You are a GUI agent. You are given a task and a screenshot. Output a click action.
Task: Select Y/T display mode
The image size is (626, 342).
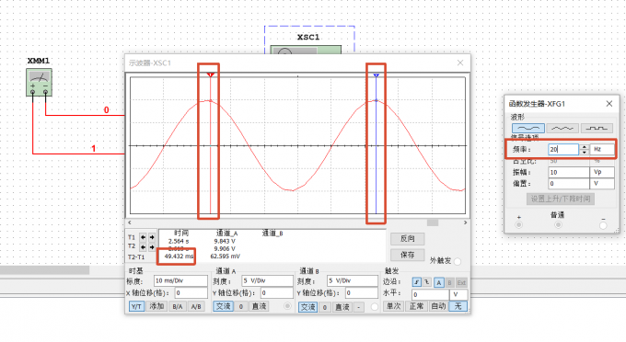[x=136, y=306]
